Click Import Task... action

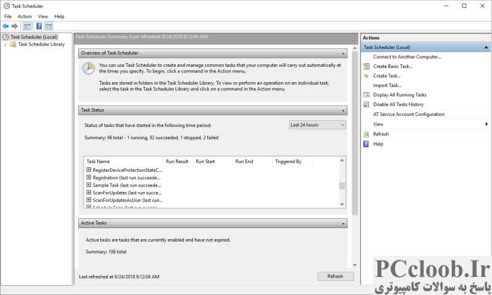tap(387, 85)
